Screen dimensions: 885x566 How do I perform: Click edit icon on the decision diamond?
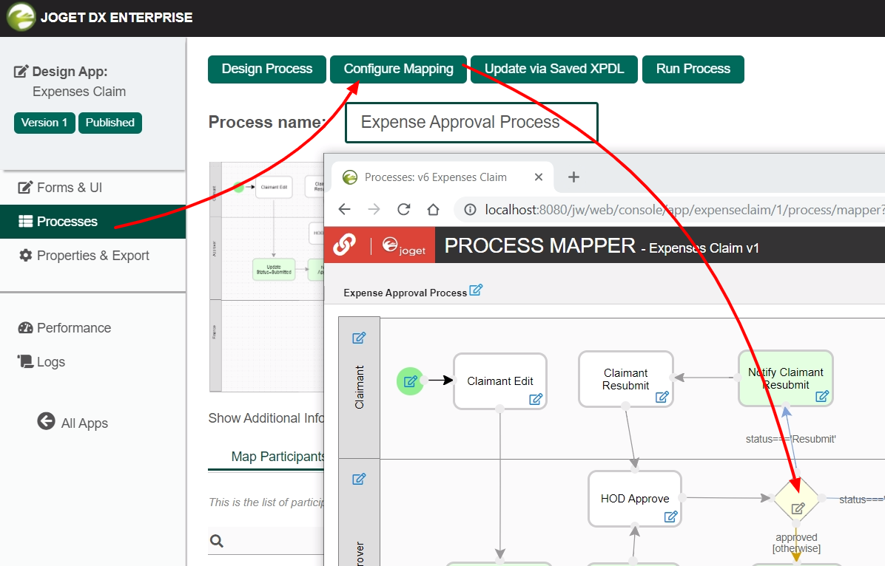(798, 508)
